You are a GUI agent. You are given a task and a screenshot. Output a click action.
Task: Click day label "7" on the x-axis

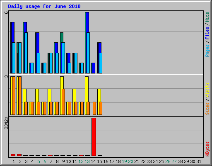tap(51, 161)
